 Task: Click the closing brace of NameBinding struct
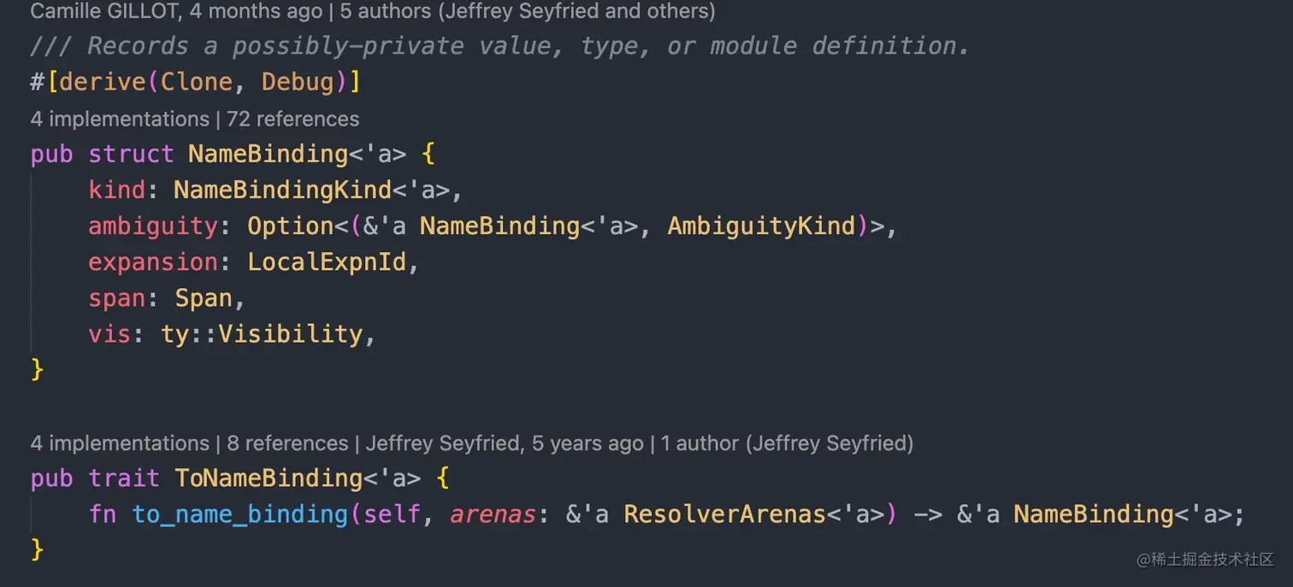click(x=37, y=369)
